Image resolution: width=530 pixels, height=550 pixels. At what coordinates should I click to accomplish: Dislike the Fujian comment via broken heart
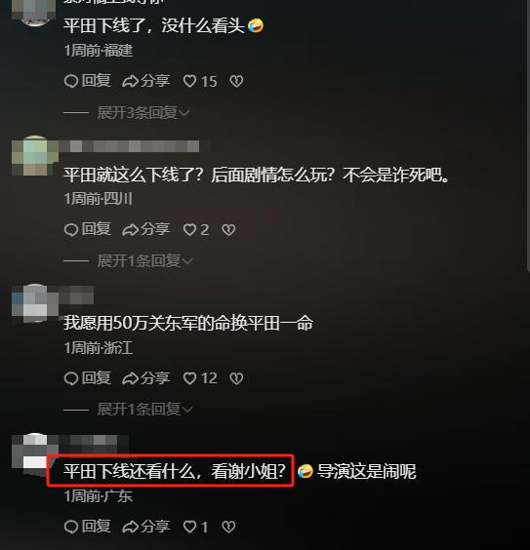(x=236, y=81)
